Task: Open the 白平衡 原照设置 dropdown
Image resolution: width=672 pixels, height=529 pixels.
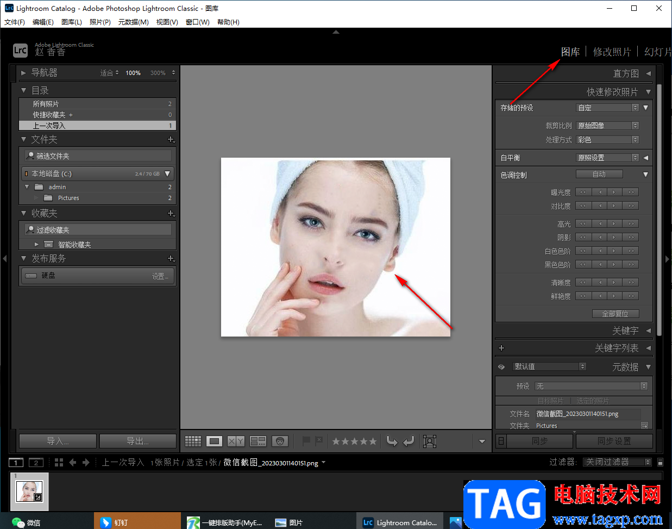Action: pos(607,158)
